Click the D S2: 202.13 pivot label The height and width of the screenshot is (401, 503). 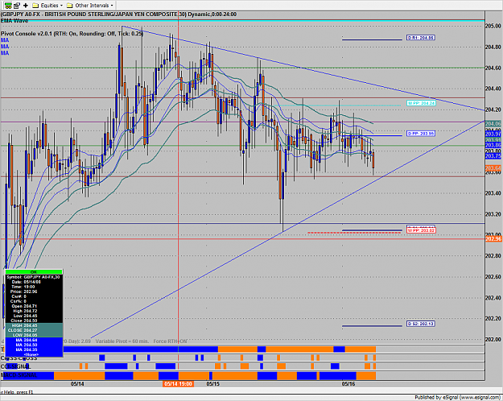pyautogui.click(x=421, y=324)
